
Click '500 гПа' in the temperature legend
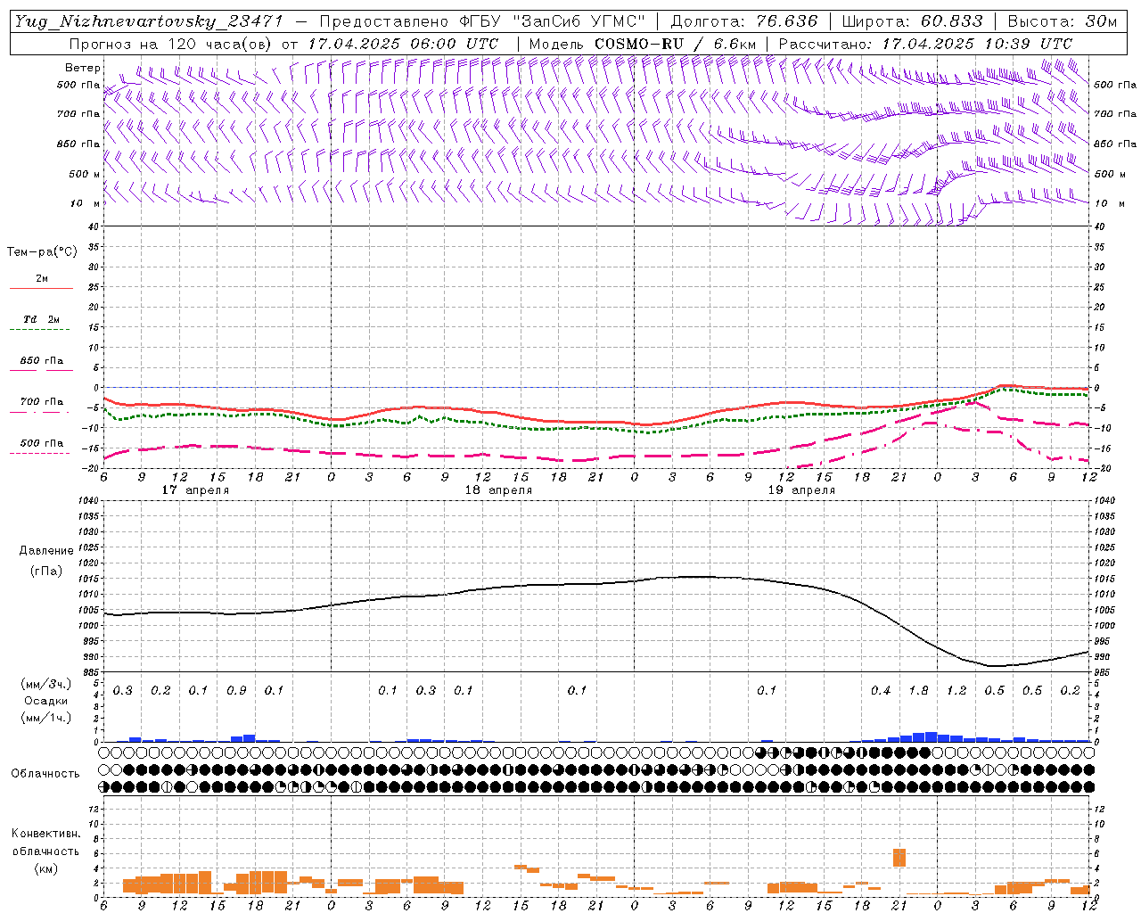pos(42,443)
